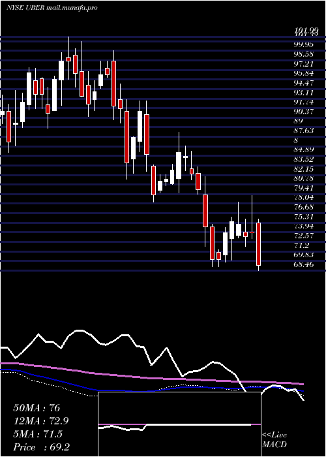Click the 90.37 price axis label

tap(304, 112)
